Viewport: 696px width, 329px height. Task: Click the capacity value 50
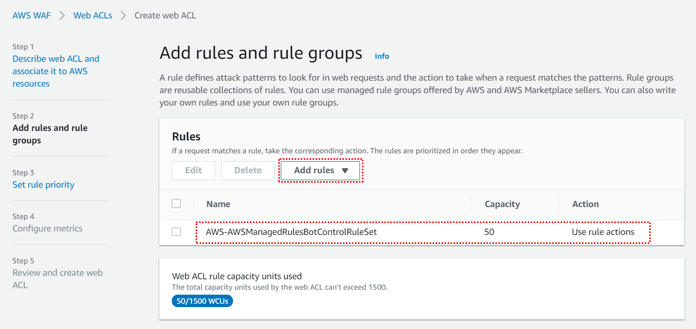489,232
